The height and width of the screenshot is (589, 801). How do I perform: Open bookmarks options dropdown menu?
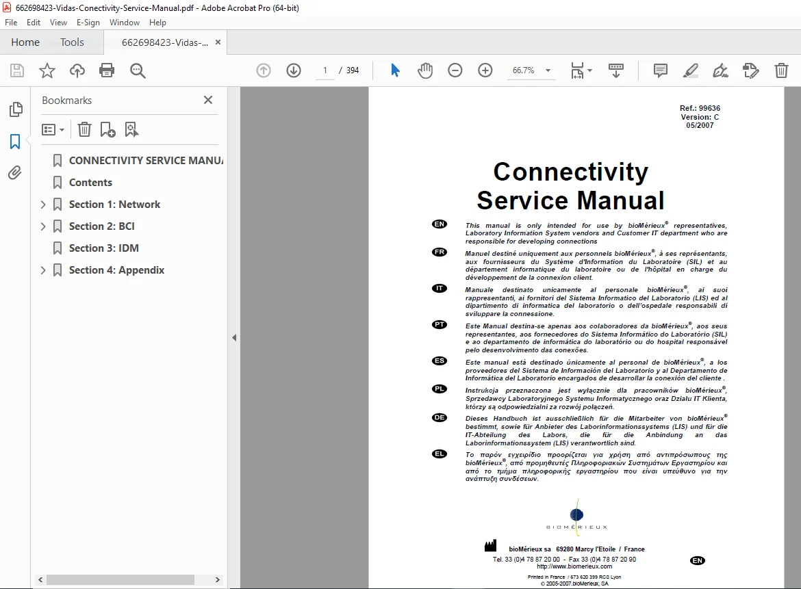click(x=53, y=130)
